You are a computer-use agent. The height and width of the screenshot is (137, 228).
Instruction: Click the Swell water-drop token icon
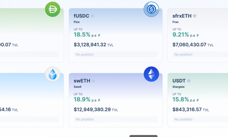pyautogui.click(x=53, y=74)
